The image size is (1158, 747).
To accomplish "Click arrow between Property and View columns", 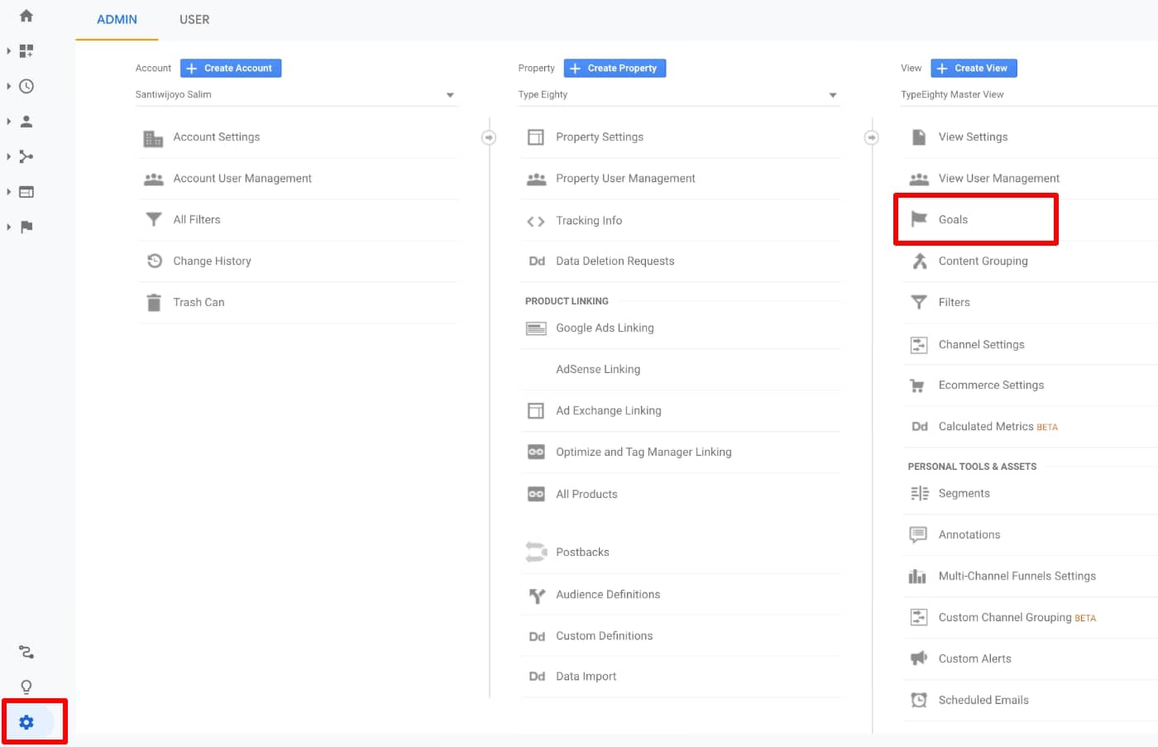I will click(872, 137).
